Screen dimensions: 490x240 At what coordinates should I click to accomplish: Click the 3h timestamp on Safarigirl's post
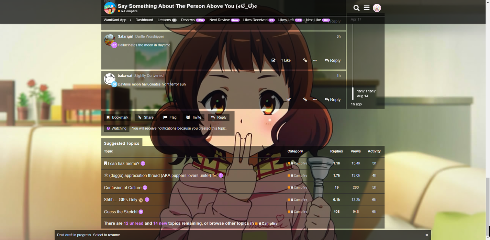click(x=338, y=36)
